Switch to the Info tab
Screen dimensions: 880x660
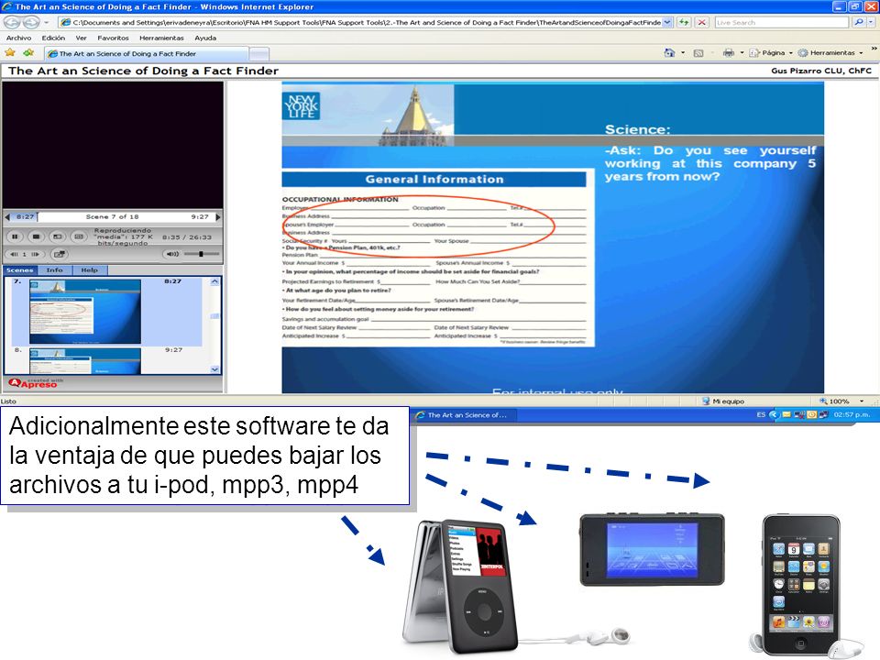tap(54, 269)
